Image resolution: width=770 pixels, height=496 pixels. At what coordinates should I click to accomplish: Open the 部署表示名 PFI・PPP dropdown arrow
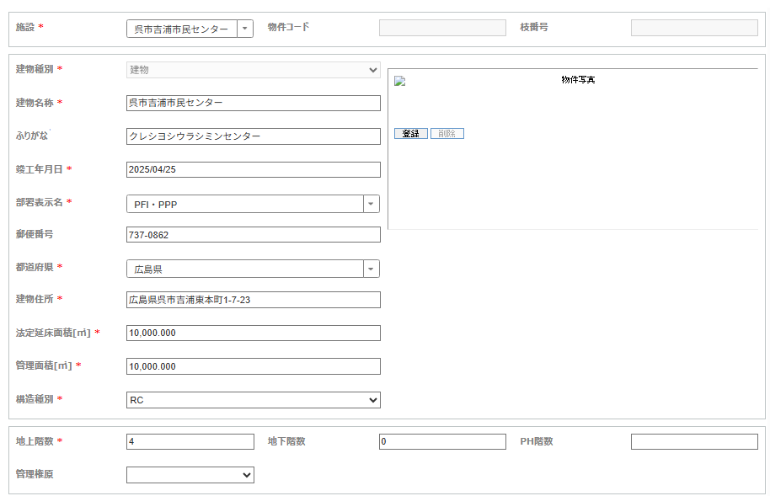372,204
